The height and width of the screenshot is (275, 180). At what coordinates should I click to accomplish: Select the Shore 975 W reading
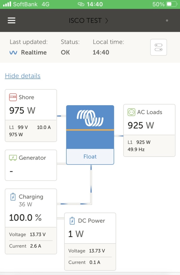22,111
